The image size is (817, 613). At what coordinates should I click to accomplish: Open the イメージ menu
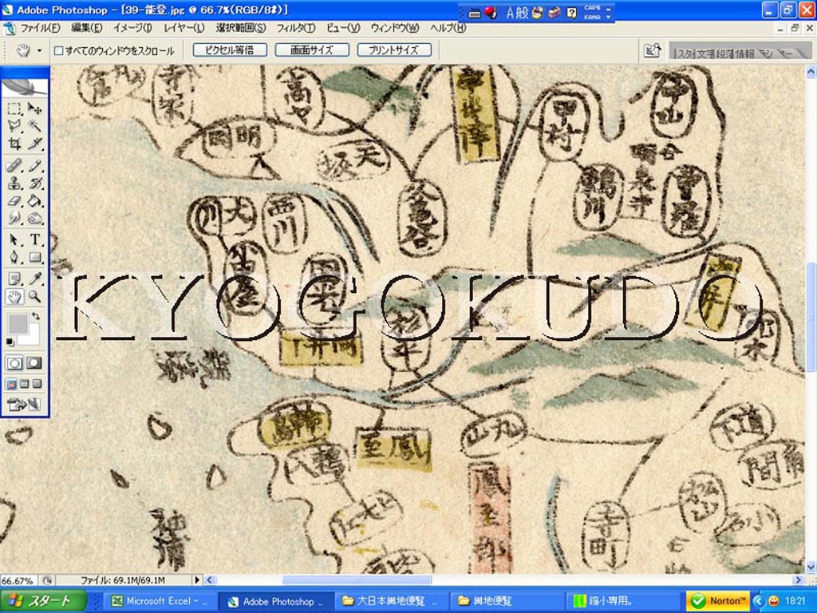(x=132, y=28)
